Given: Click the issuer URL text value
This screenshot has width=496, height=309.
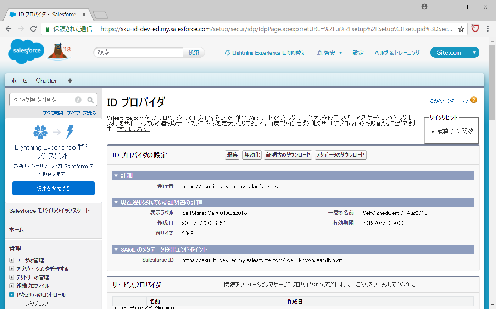Looking at the screenshot, I should pyautogui.click(x=232, y=186).
